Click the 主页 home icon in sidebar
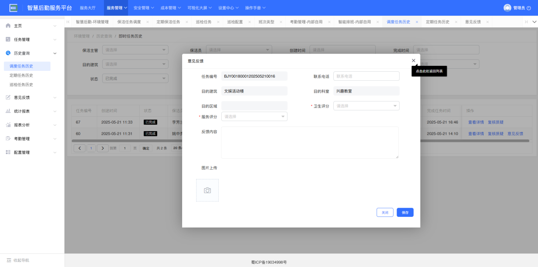Image resolution: width=538 pixels, height=267 pixels. click(8, 26)
